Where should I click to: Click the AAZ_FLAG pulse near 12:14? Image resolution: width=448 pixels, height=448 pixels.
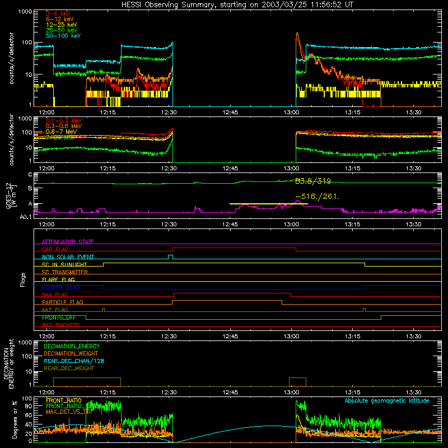click(104, 310)
